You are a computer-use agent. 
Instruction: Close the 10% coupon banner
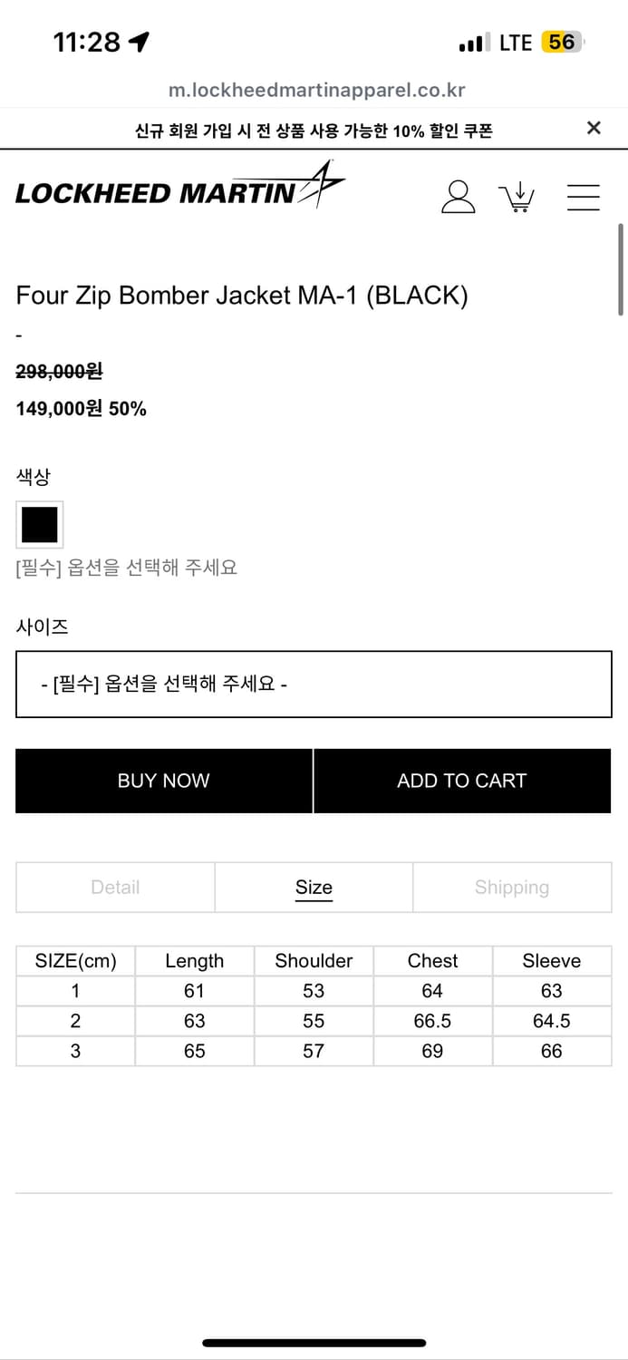click(594, 128)
